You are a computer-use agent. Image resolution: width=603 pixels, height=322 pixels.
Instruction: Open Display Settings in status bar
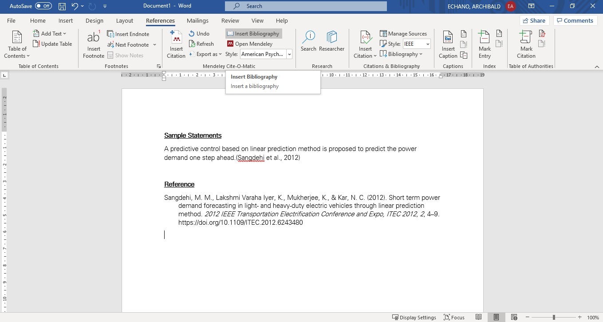(x=414, y=318)
